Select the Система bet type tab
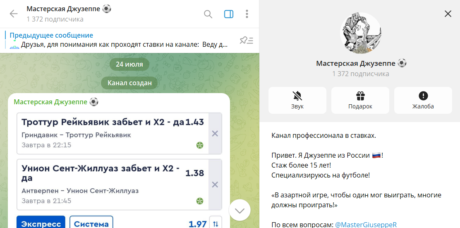 (x=91, y=223)
